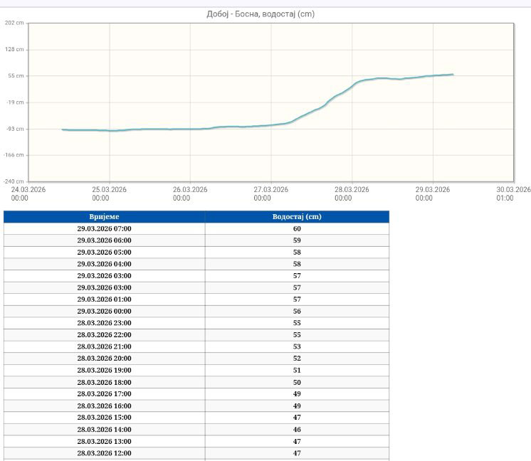531x461 pixels.
Task: Click the water level value 46
Action: coord(297,430)
